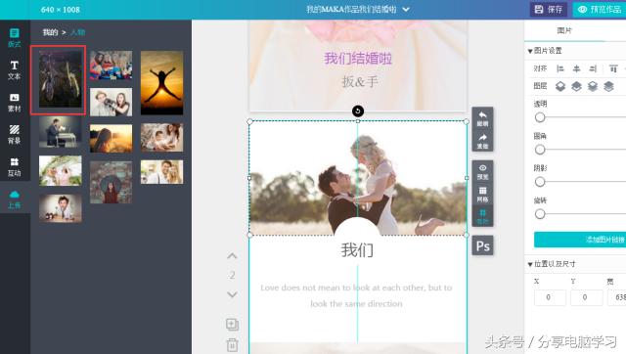
Task: Open the Ps image editing tool
Action: pos(482,245)
